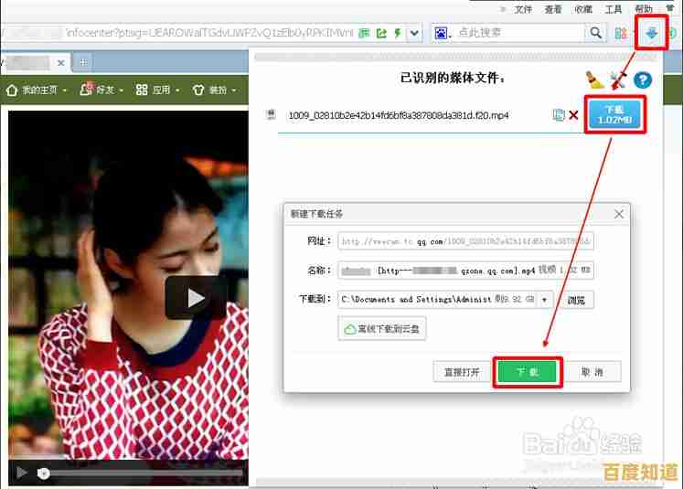Expand the address bar dropdown arrow

(x=414, y=33)
